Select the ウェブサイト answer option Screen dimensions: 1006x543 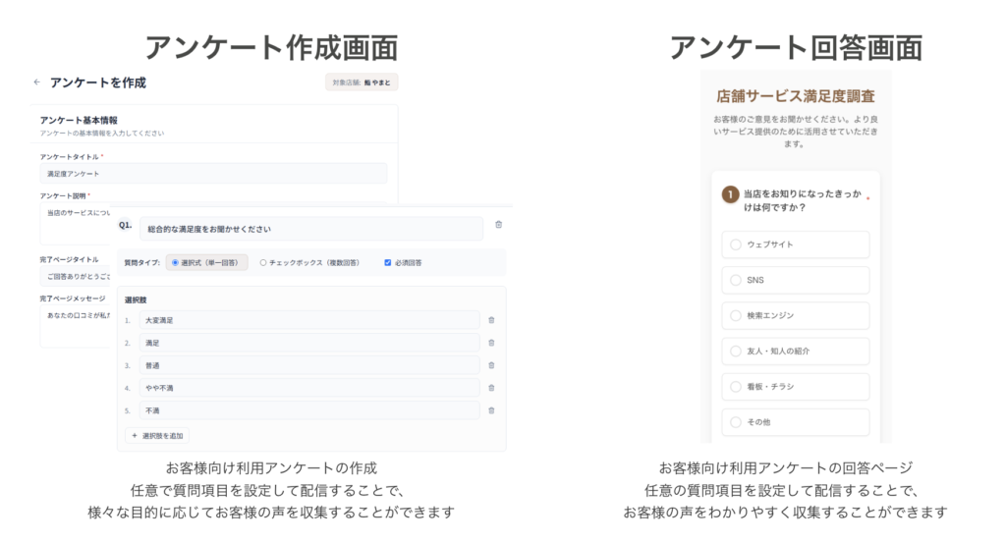click(736, 244)
